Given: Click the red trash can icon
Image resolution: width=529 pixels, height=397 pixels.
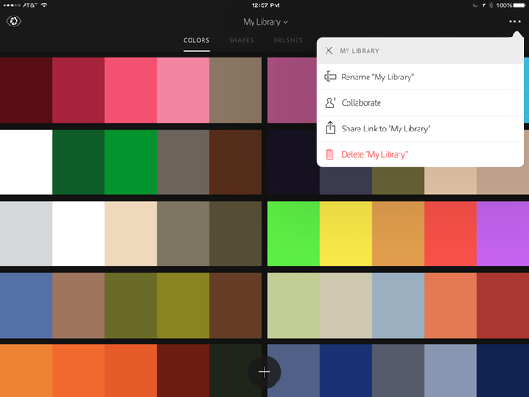Looking at the screenshot, I should click(329, 154).
